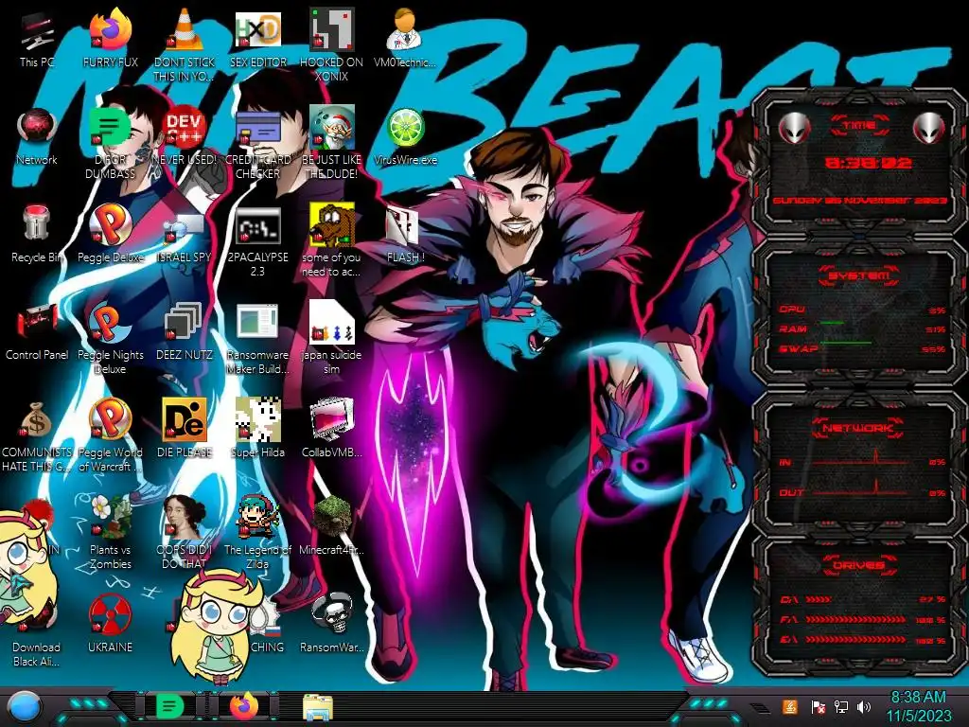The height and width of the screenshot is (727, 969).
Task: Open The Legend of Zilda shortcut
Action: [x=257, y=535]
